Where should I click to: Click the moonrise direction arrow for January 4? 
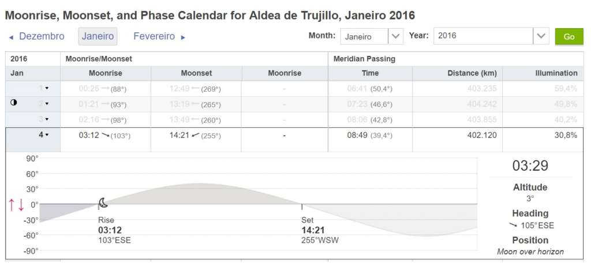pyautogui.click(x=105, y=135)
